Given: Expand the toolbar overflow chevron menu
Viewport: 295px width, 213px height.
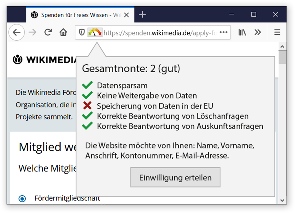Looking at the screenshot, I should pyautogui.click(x=257, y=32).
